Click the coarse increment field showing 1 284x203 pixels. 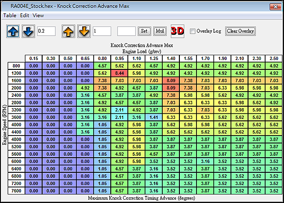coord(102,31)
